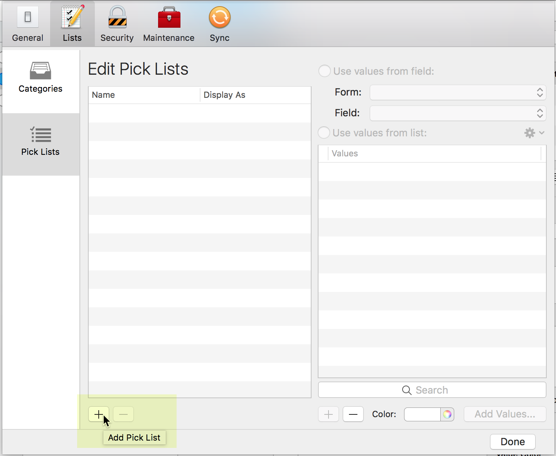Click the Add Values button
The height and width of the screenshot is (456, 556).
[505, 414]
